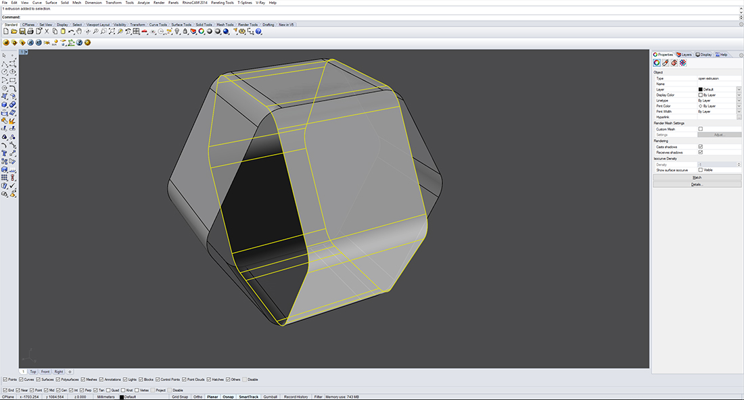Toggle Record History in status bar
This screenshot has height=400, width=744.
pos(296,397)
